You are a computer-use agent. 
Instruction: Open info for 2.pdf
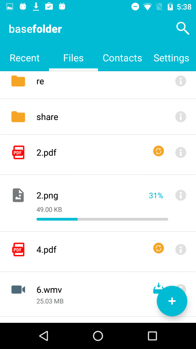click(x=181, y=152)
